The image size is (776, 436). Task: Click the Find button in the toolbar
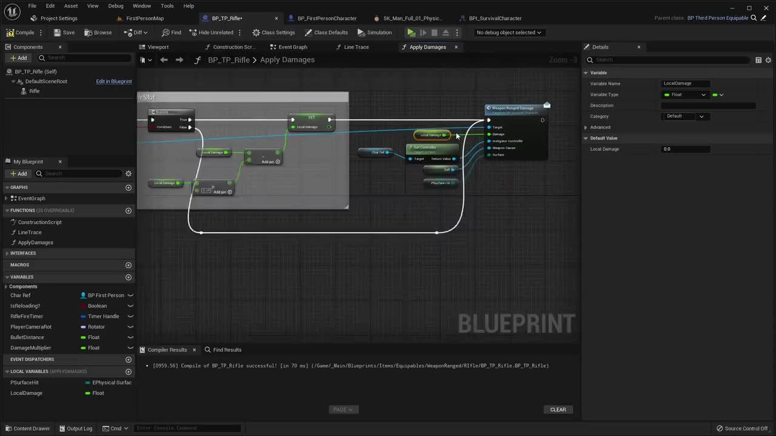[172, 33]
